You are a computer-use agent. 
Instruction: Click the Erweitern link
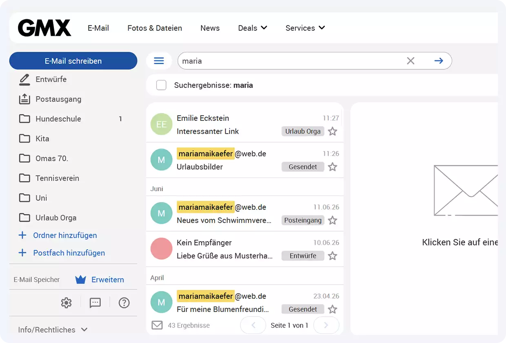point(108,280)
